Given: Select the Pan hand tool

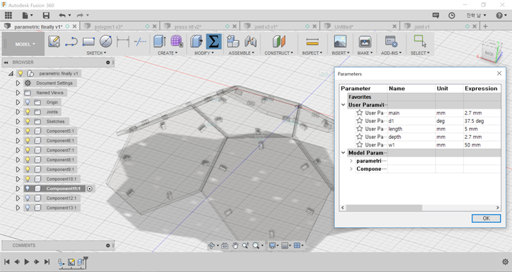Looking at the screenshot, I should [x=236, y=245].
